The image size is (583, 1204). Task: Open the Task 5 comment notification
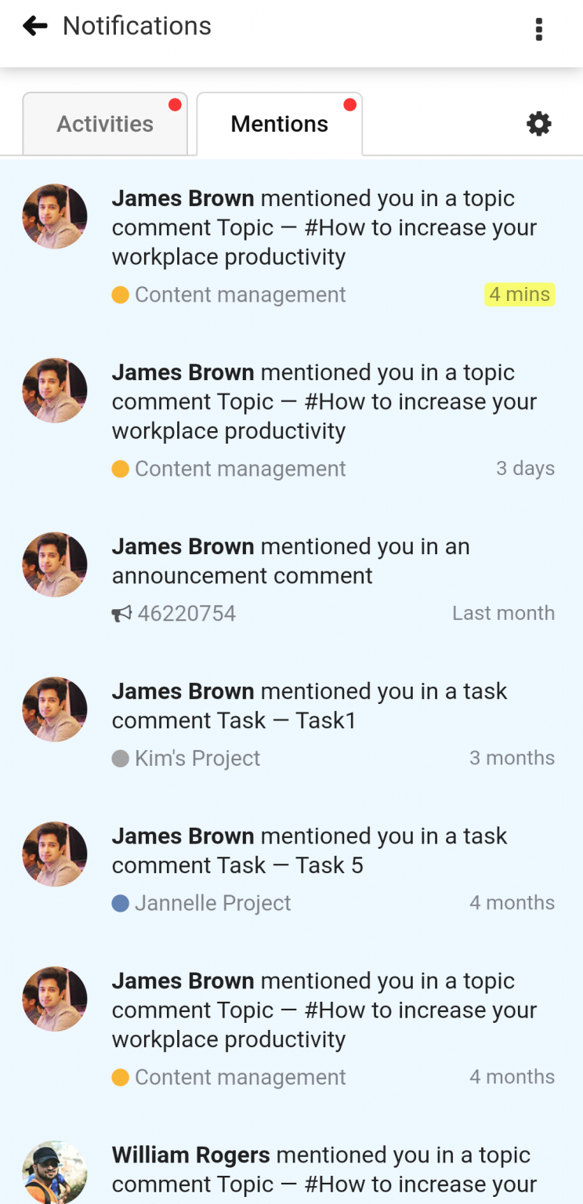coord(310,850)
